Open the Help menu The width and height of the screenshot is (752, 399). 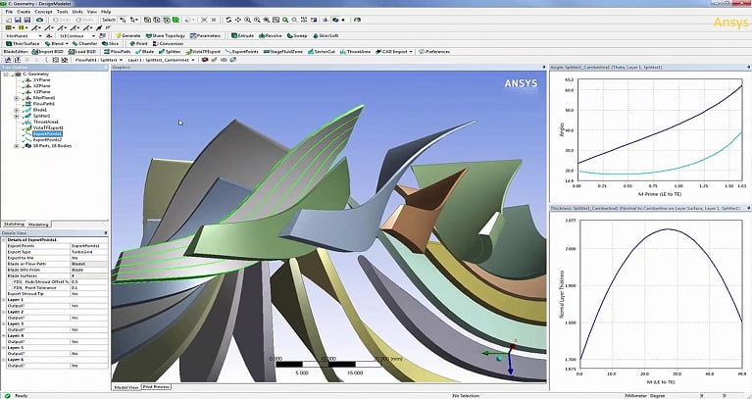[x=106, y=12]
